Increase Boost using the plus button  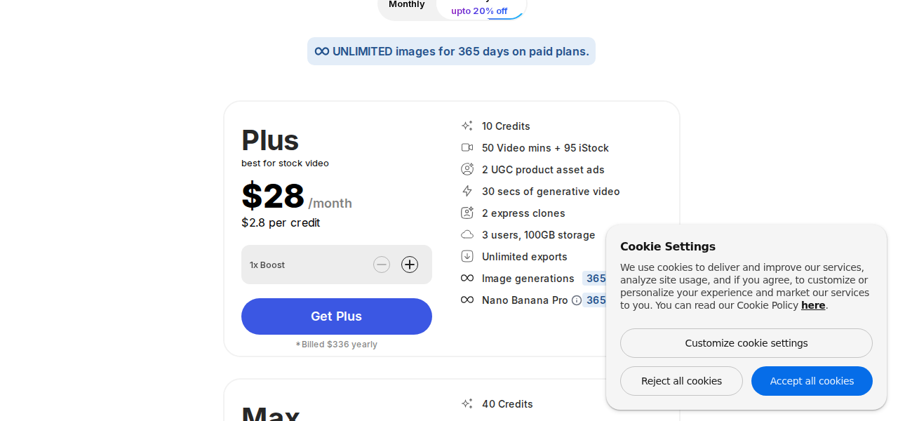(x=410, y=265)
